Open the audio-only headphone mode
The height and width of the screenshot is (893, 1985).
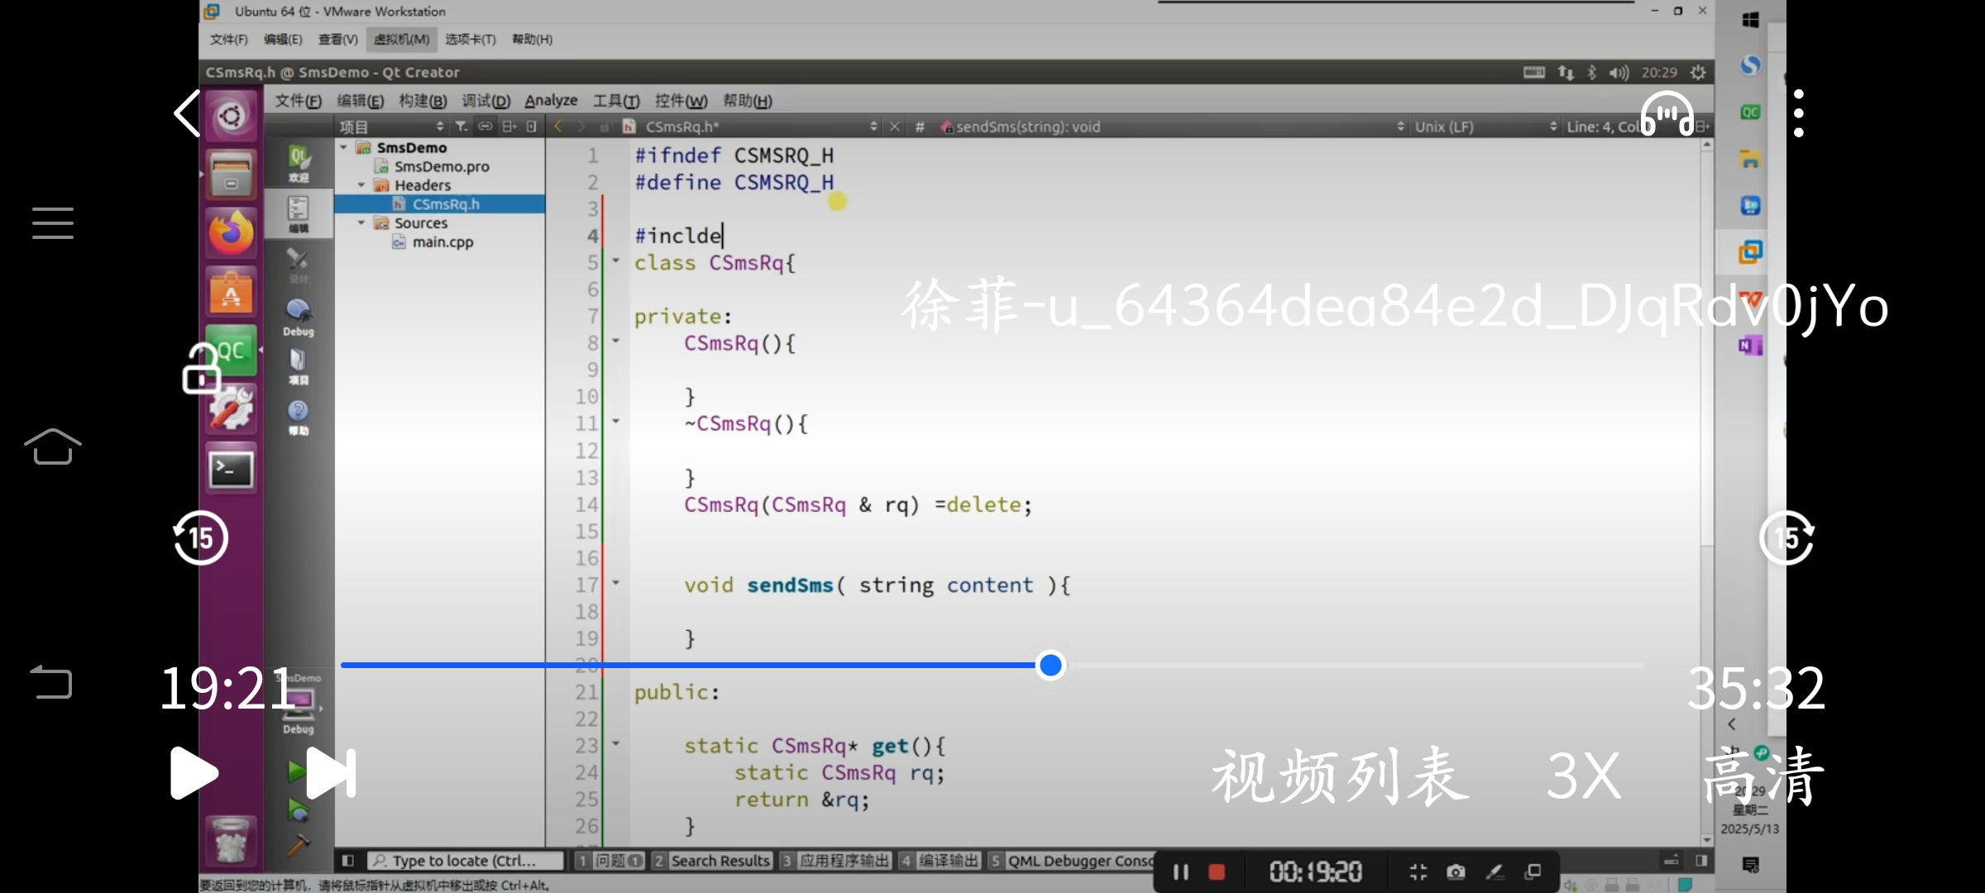pyautogui.click(x=1667, y=114)
